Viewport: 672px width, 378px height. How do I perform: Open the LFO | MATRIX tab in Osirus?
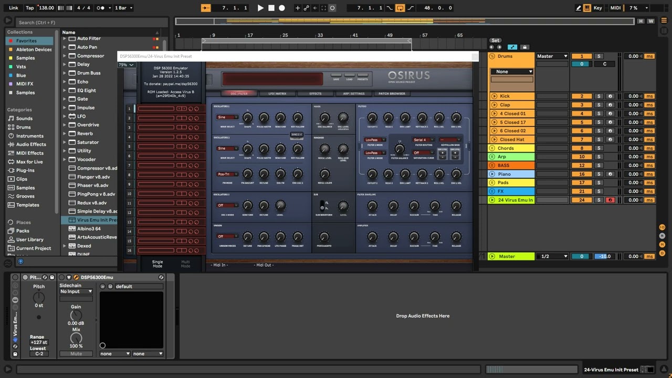pyautogui.click(x=277, y=93)
